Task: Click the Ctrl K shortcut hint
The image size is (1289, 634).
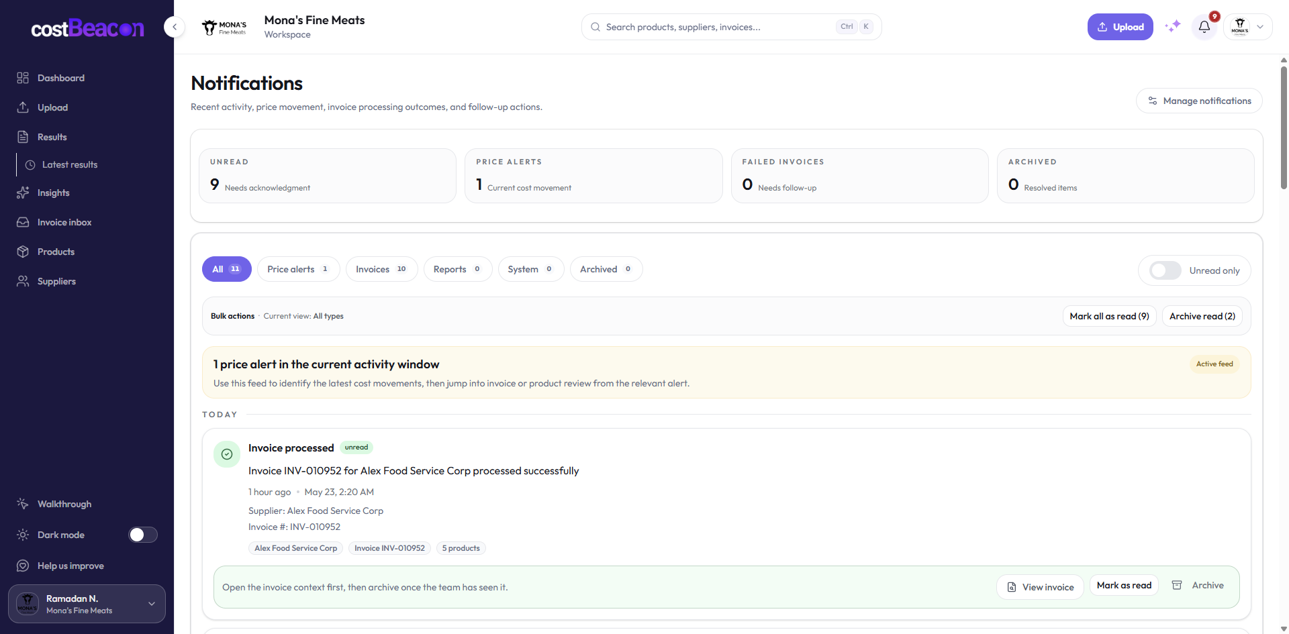Action: (x=855, y=27)
